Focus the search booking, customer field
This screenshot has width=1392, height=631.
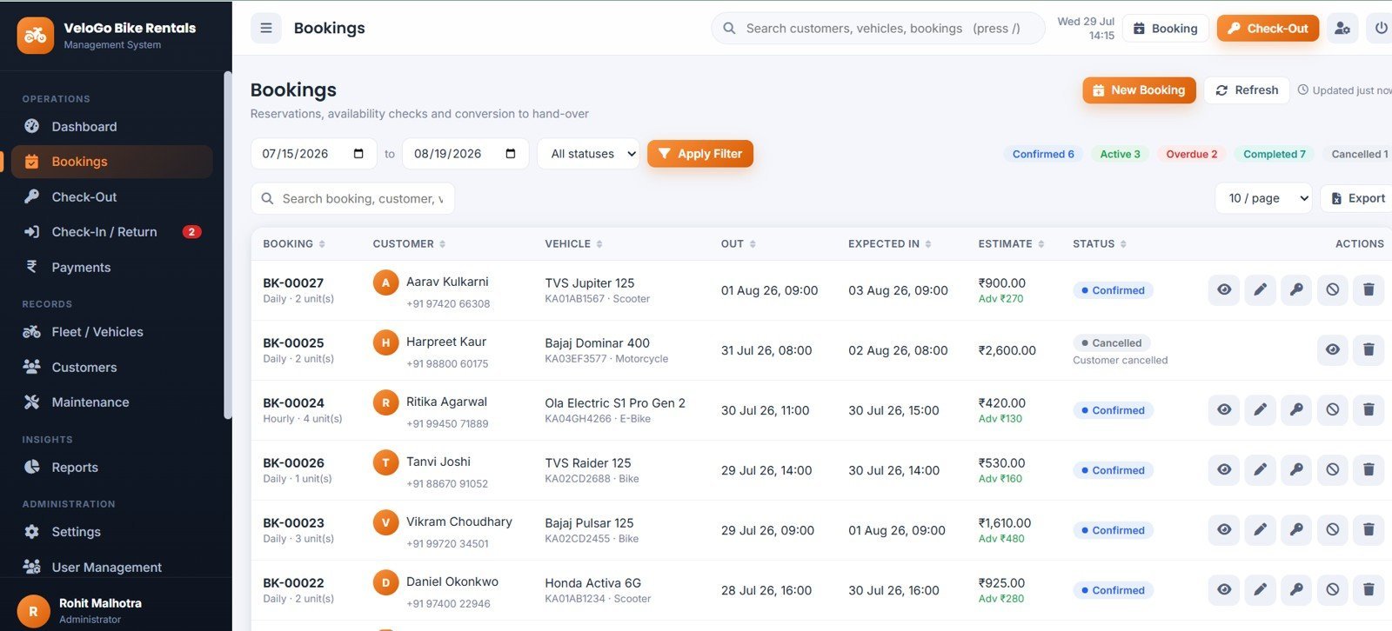point(352,198)
